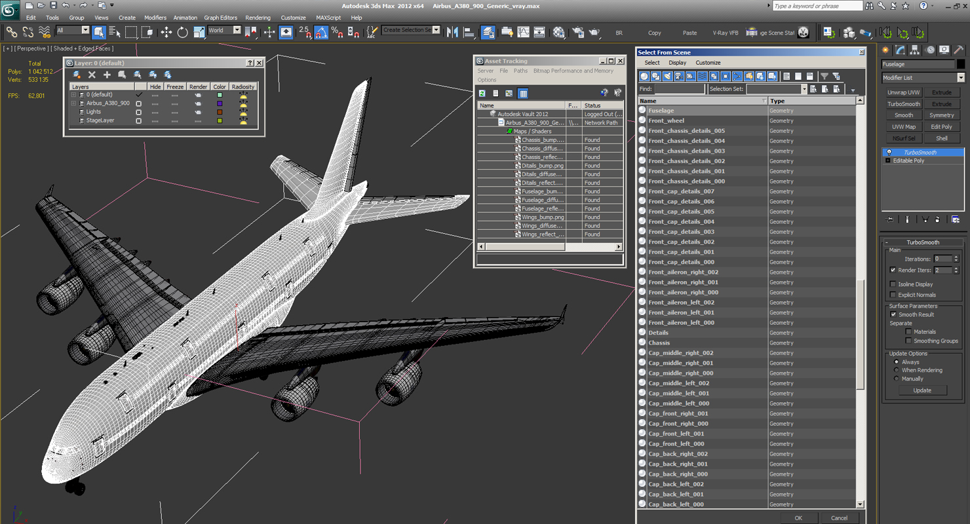Click the Fuselage object color swatch
This screenshot has width=970, height=524.
click(x=961, y=64)
